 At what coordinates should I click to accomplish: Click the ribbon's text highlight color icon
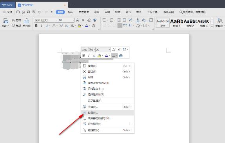79,26
